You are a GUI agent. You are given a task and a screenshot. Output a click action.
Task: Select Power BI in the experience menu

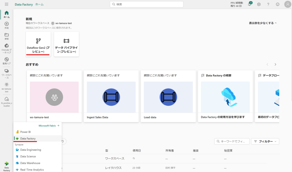coord(38,132)
